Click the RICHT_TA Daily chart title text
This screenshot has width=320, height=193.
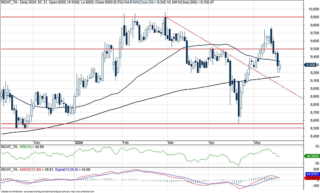point(66,2)
